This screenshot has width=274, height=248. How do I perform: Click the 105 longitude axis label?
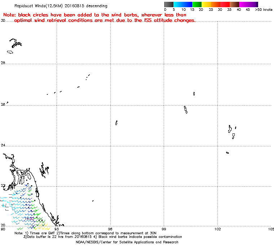click(271, 229)
